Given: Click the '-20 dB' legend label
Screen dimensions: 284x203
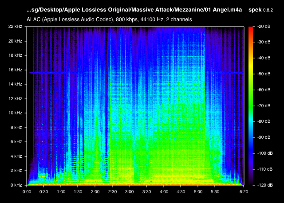Looking at the screenshot, I should [x=264, y=27].
